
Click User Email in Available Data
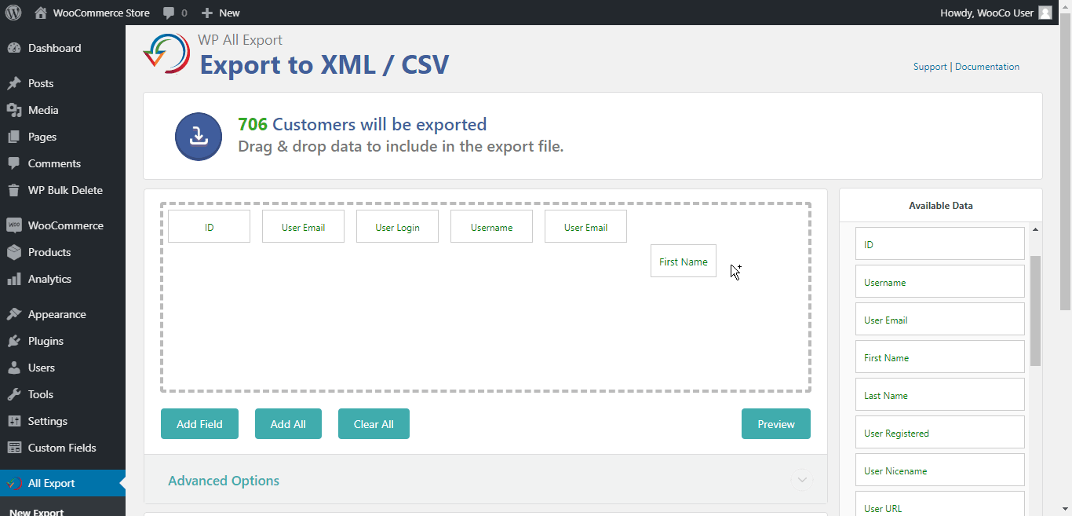940,319
